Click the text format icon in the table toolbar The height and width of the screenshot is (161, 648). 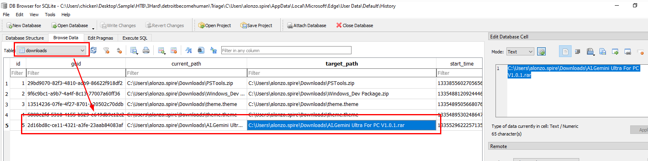point(188,51)
